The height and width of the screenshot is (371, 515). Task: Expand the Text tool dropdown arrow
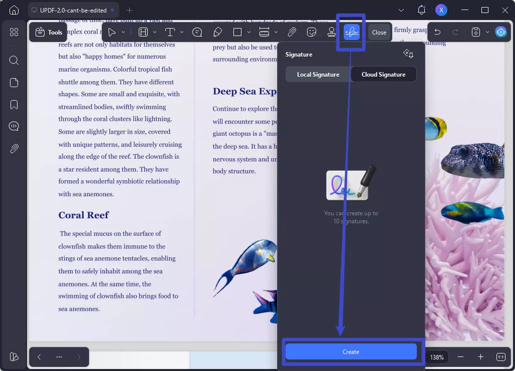click(x=182, y=32)
